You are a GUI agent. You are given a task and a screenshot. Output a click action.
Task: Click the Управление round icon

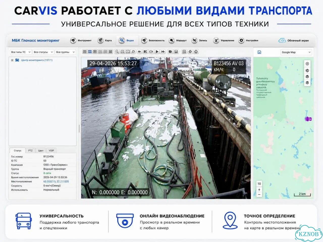216,40
